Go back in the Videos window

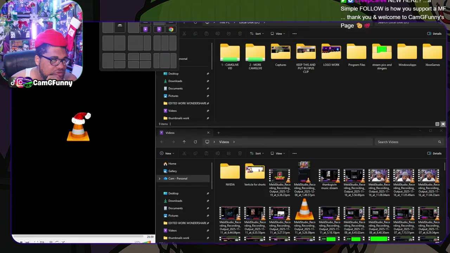[x=162, y=142]
